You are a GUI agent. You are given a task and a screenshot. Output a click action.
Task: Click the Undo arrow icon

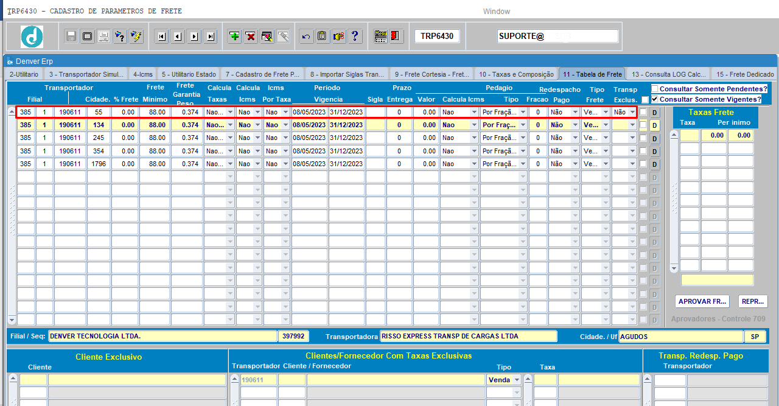tap(306, 37)
